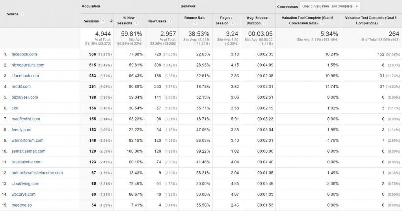Open the Goal 5: Valuation Tool Complete dropdown
Image resolution: width=402 pixels, height=211 pixels.
(x=330, y=6)
